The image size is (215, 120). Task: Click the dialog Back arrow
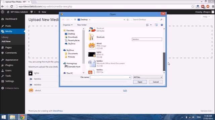tap(63, 20)
